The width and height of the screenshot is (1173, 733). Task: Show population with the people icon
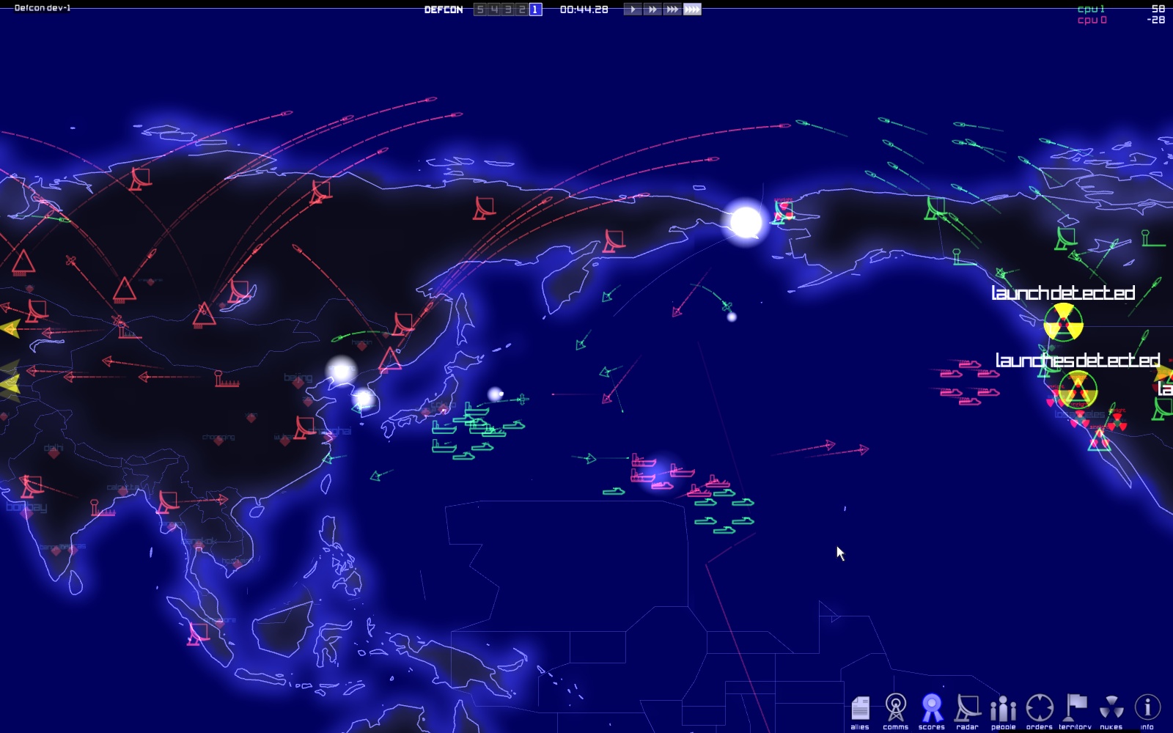click(x=1003, y=710)
